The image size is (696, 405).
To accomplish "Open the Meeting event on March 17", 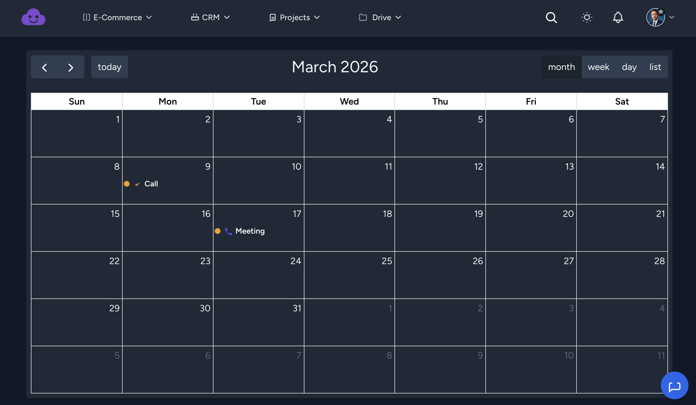I will (x=250, y=231).
